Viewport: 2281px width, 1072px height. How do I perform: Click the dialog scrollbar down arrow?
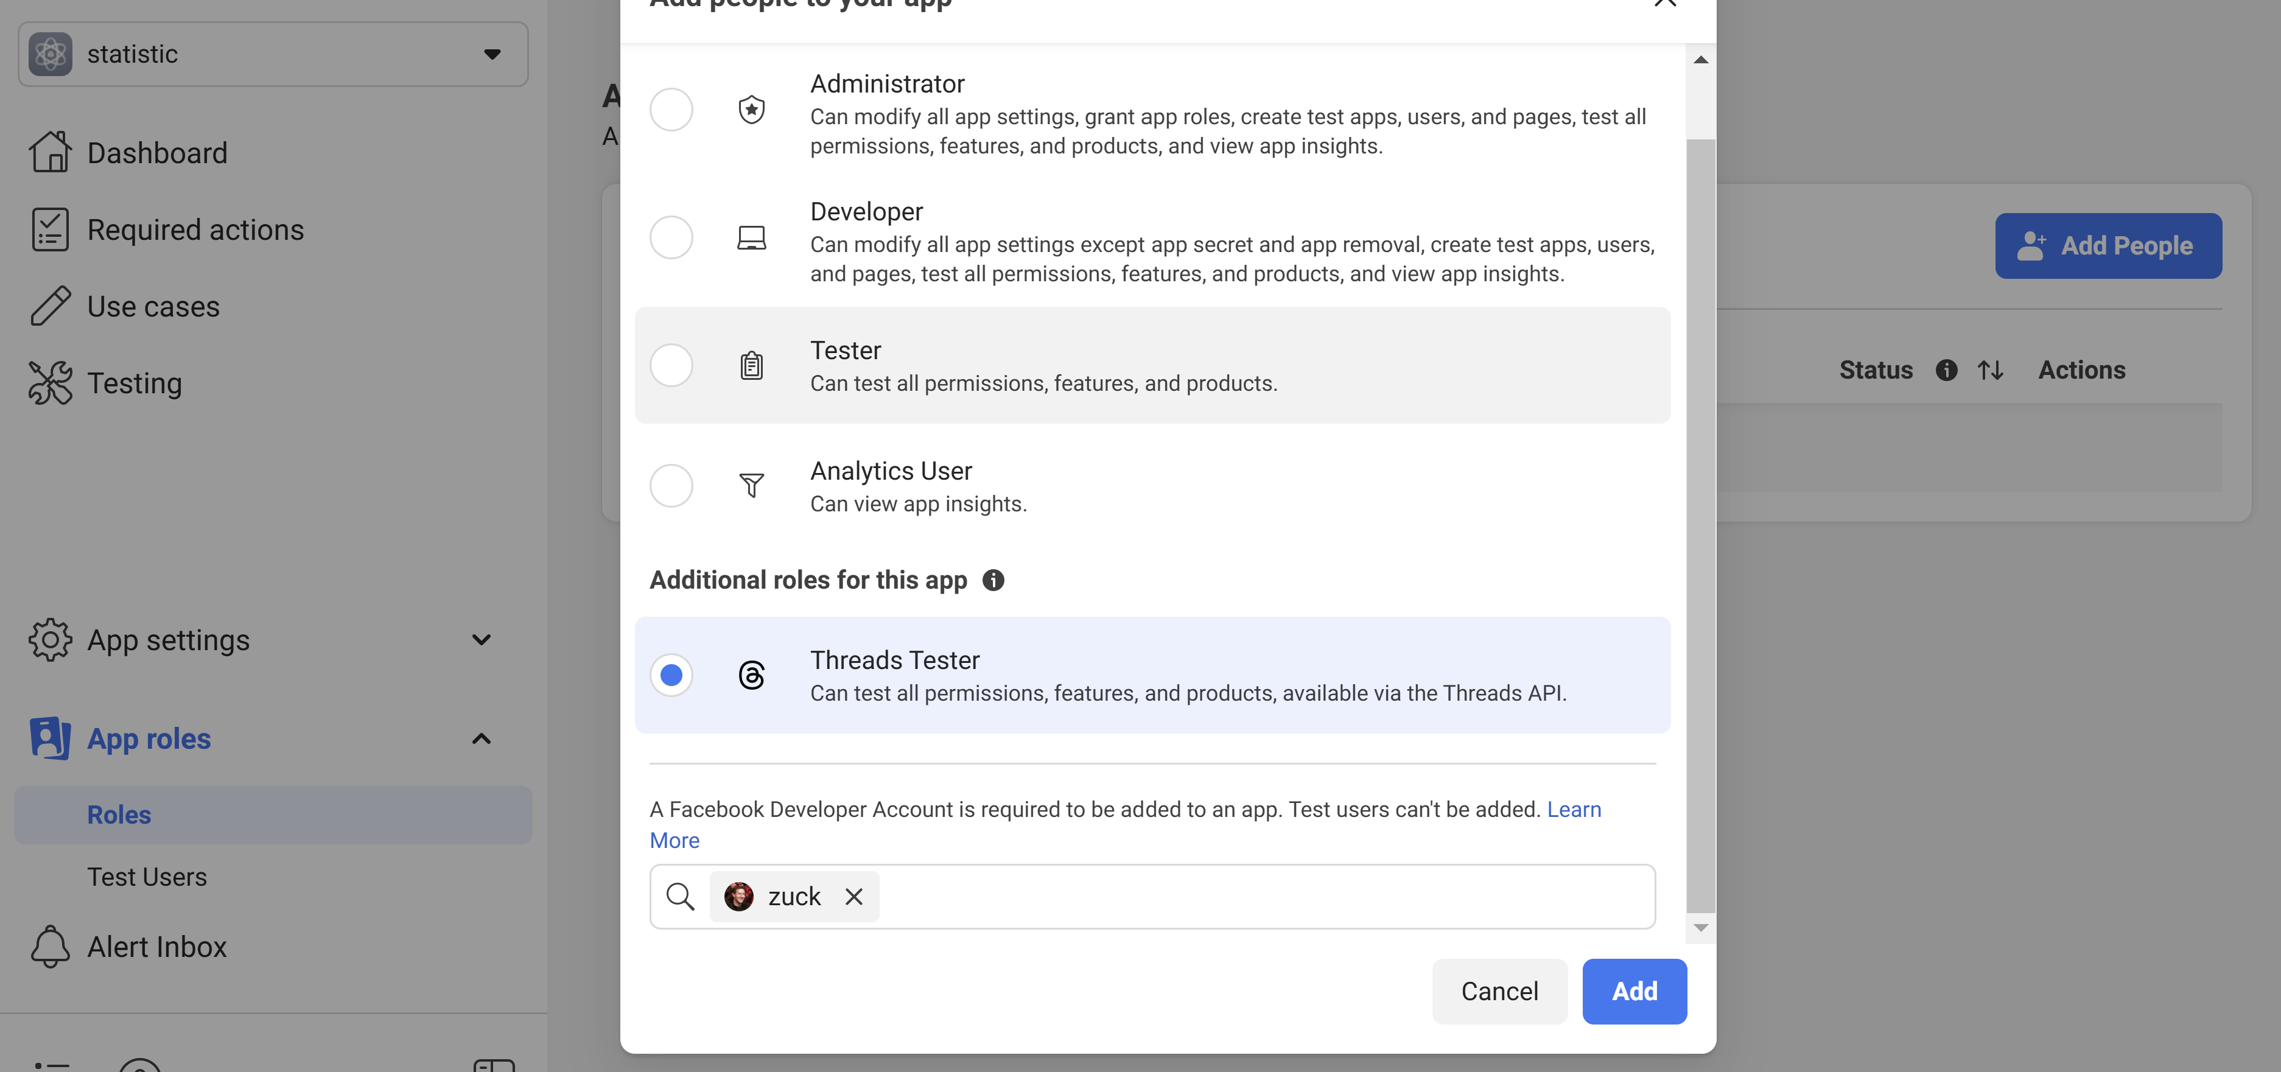point(1700,928)
